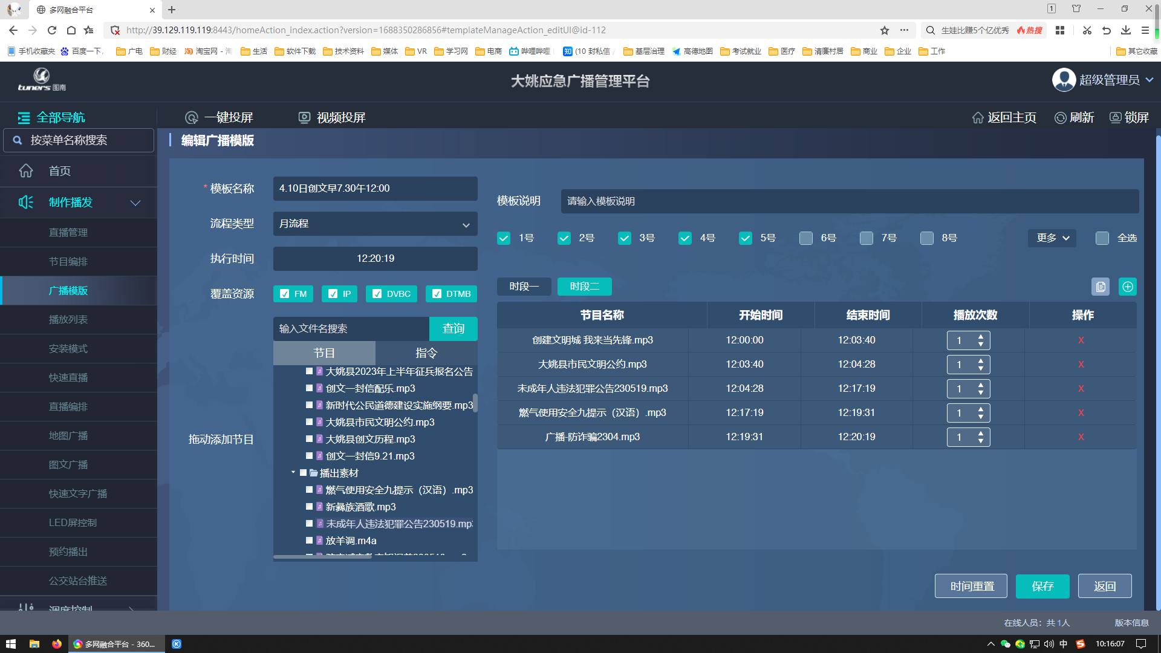Click the 一键投屏 icon
Screen dimensions: 1161x653
[x=192, y=118]
